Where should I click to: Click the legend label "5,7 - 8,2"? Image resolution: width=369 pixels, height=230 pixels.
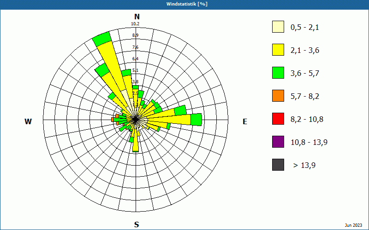tap(305, 97)
